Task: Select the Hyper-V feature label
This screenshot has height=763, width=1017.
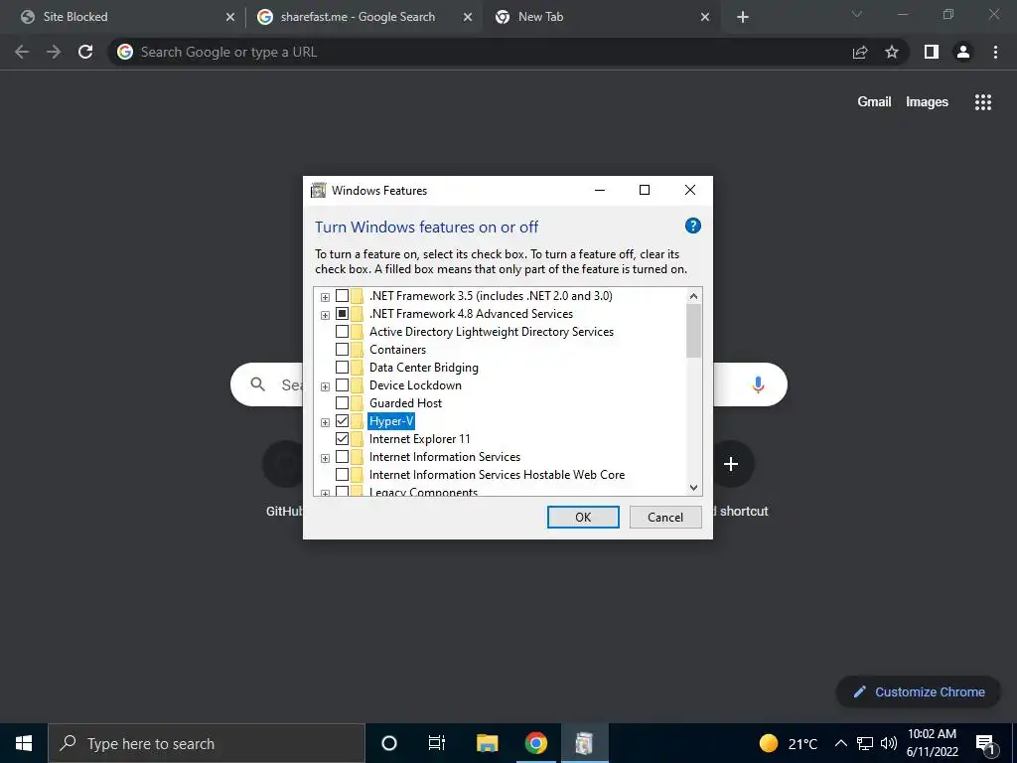Action: [x=391, y=421]
